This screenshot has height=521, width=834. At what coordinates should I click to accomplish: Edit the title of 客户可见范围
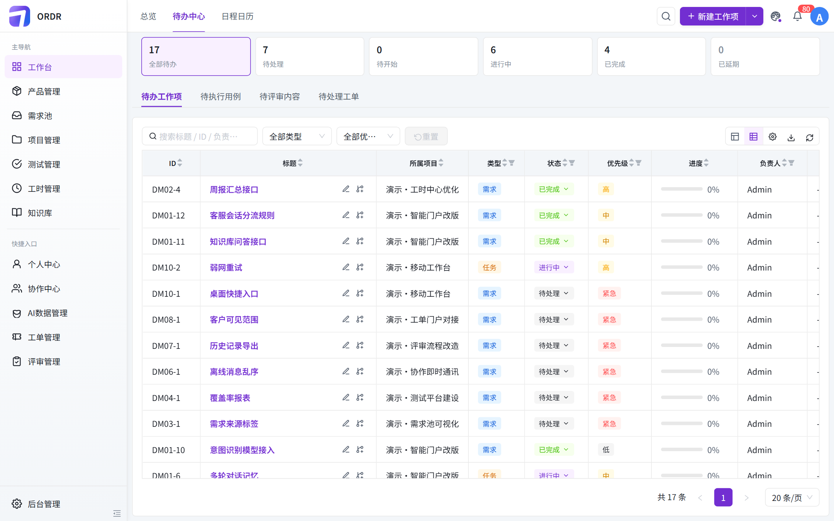coord(346,319)
